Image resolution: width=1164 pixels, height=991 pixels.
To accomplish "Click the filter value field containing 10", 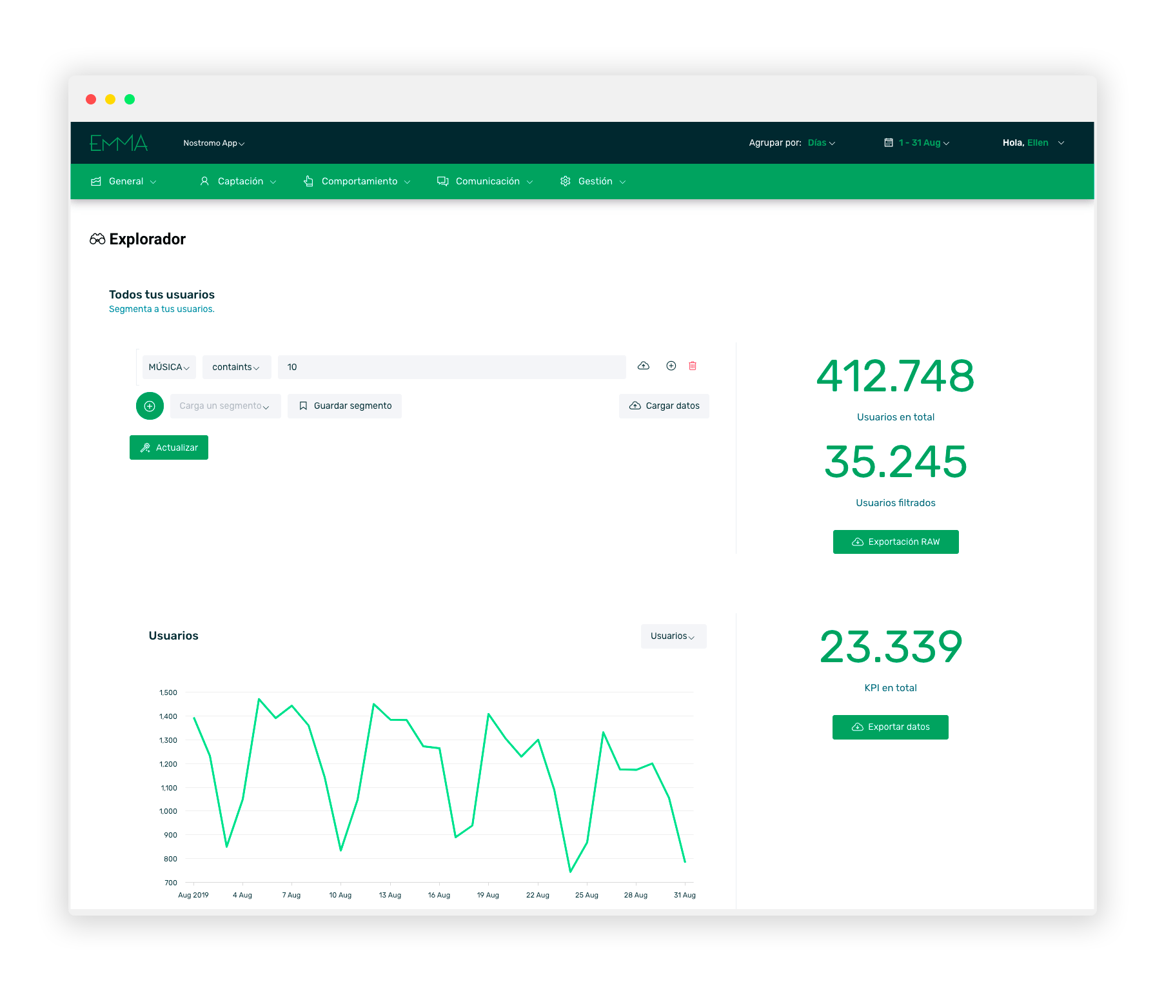I will pyautogui.click(x=451, y=367).
